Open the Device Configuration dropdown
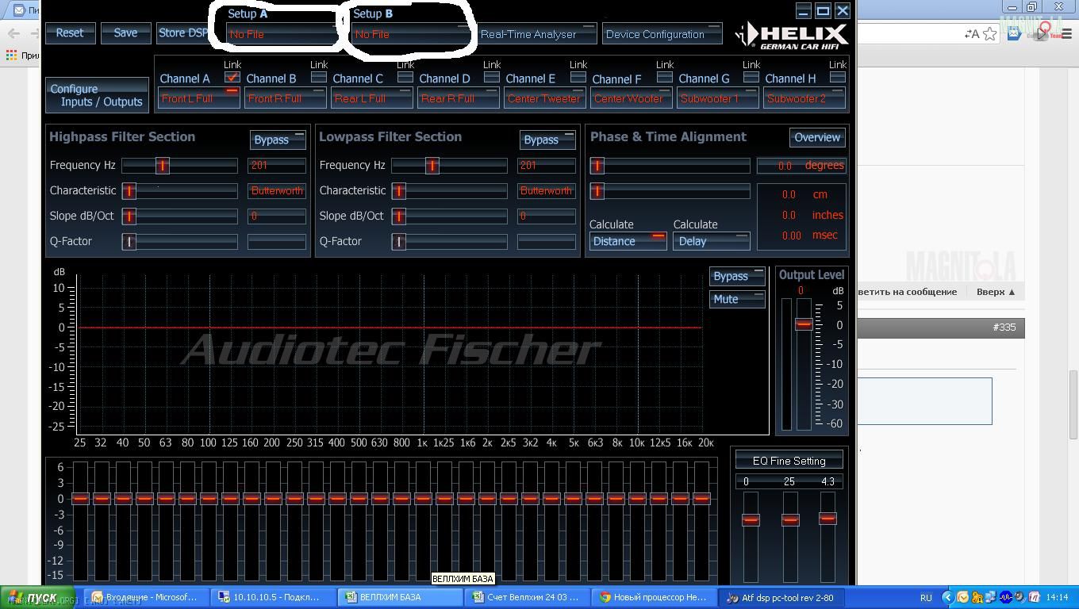 tap(662, 34)
